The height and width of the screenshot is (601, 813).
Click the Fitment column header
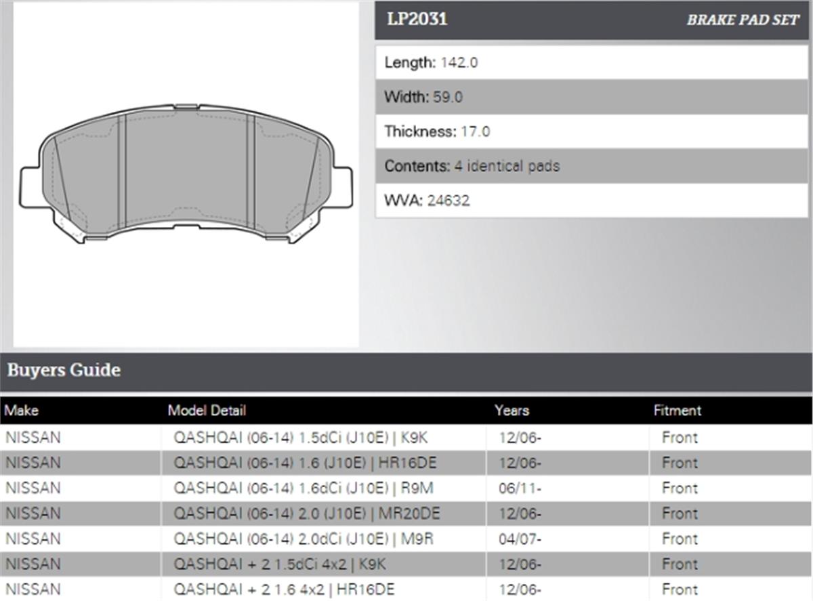[677, 410]
